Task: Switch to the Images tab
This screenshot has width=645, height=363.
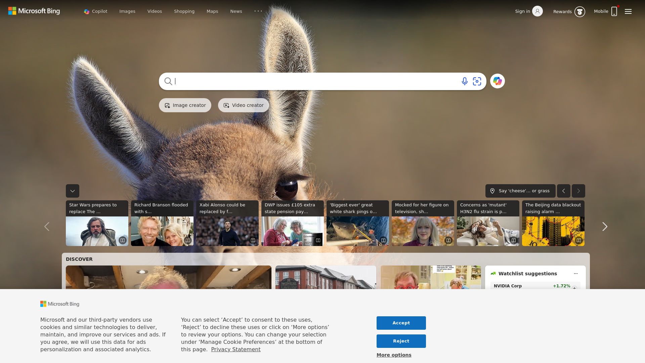Action: click(127, 11)
